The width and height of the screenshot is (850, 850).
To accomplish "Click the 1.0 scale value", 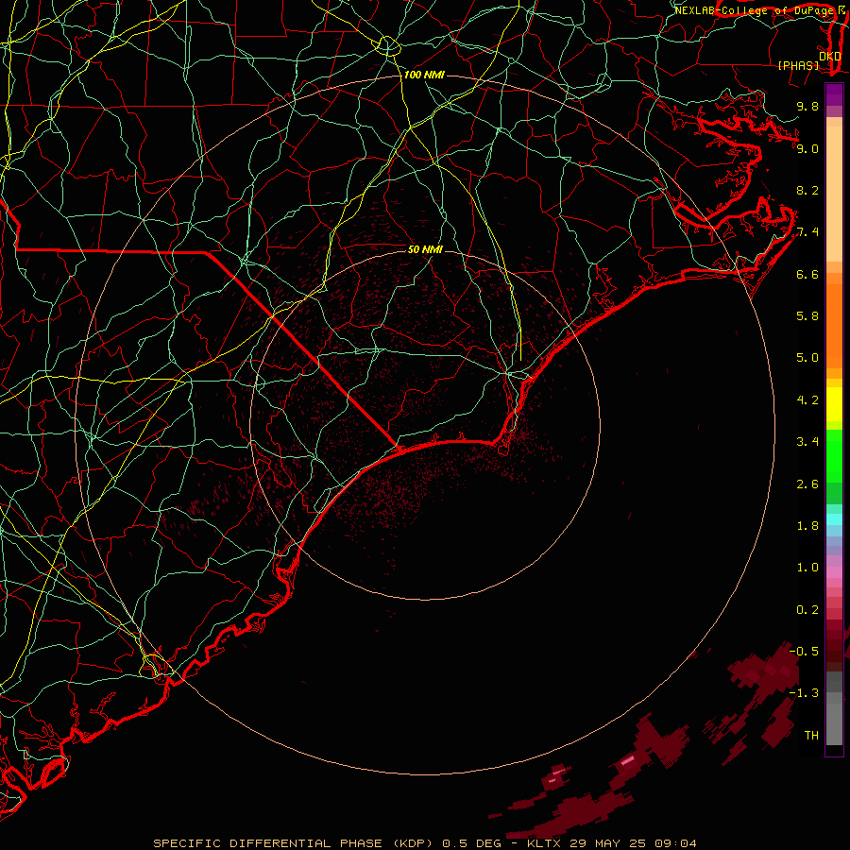I will pos(807,568).
